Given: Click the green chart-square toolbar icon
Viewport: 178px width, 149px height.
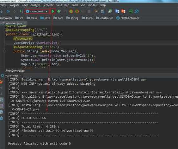Looking at the screenshot, I should pos(131,11).
